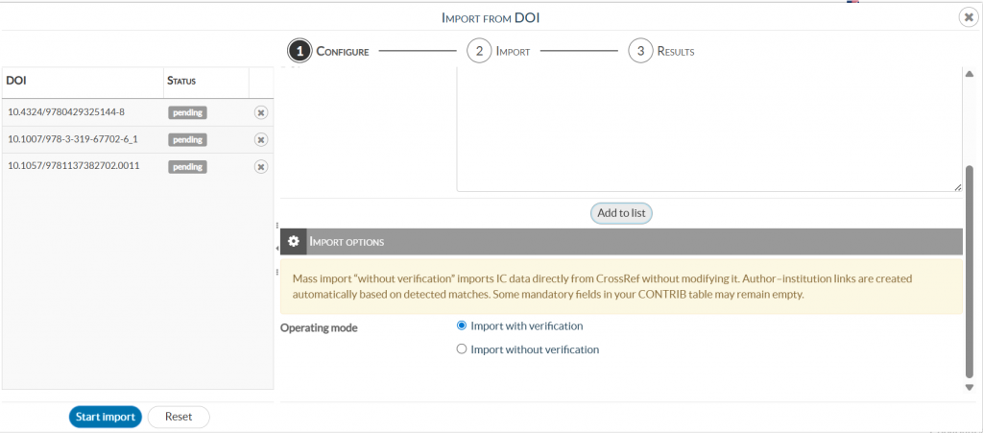
Task: Go to the Results step label
Action: pos(675,52)
